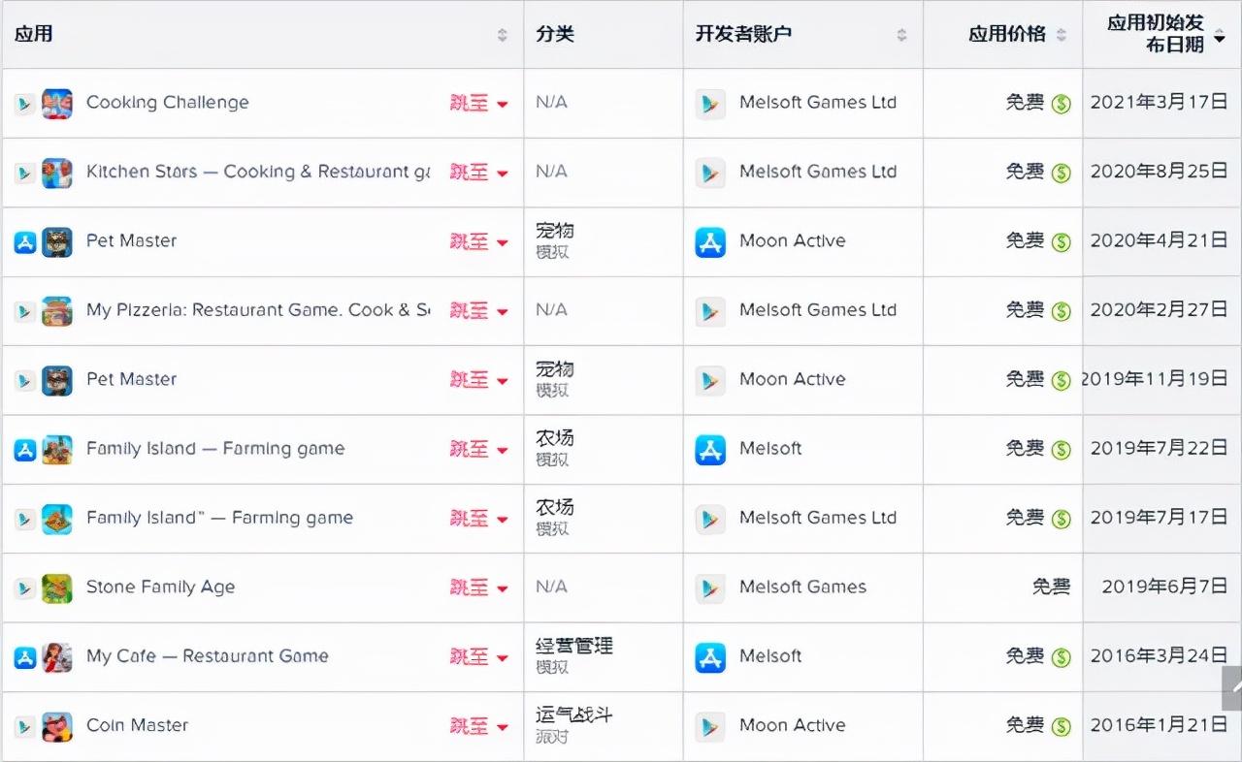Click Google Play icon beside Moon Active, Coin Master row

click(710, 727)
